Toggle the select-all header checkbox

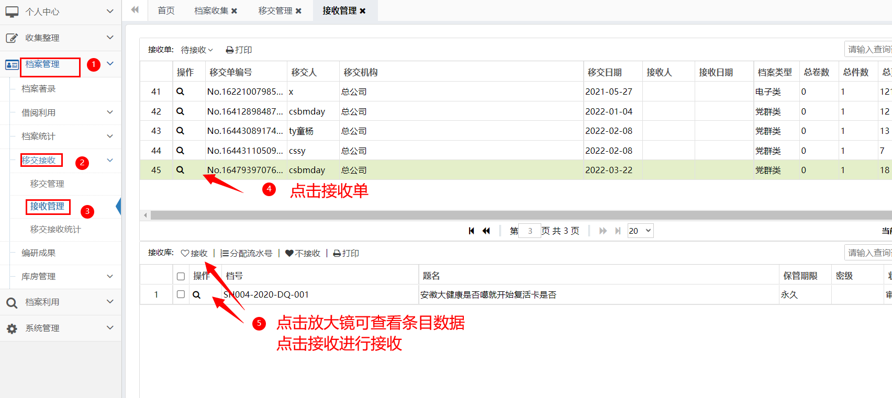point(181,276)
